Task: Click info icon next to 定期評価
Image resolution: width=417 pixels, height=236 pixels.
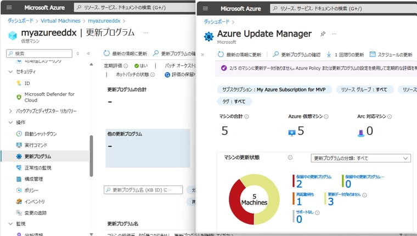Action: 126,66
